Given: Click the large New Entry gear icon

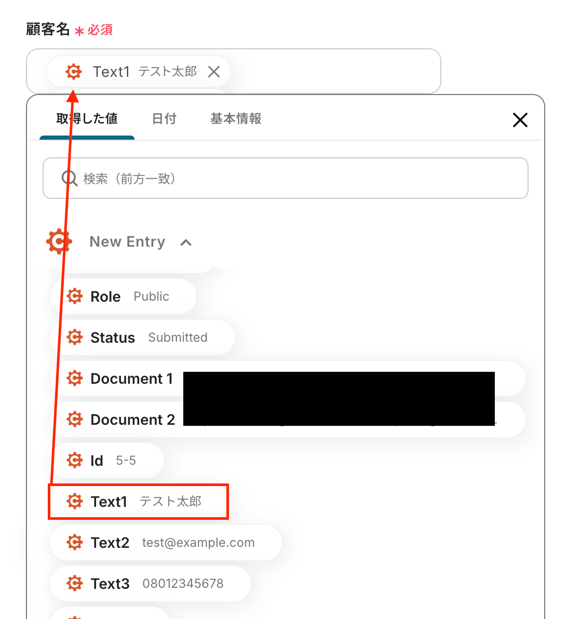Looking at the screenshot, I should [x=59, y=241].
